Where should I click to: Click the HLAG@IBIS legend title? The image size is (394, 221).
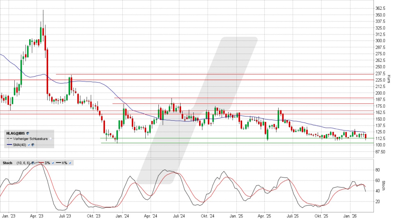coord(16,133)
